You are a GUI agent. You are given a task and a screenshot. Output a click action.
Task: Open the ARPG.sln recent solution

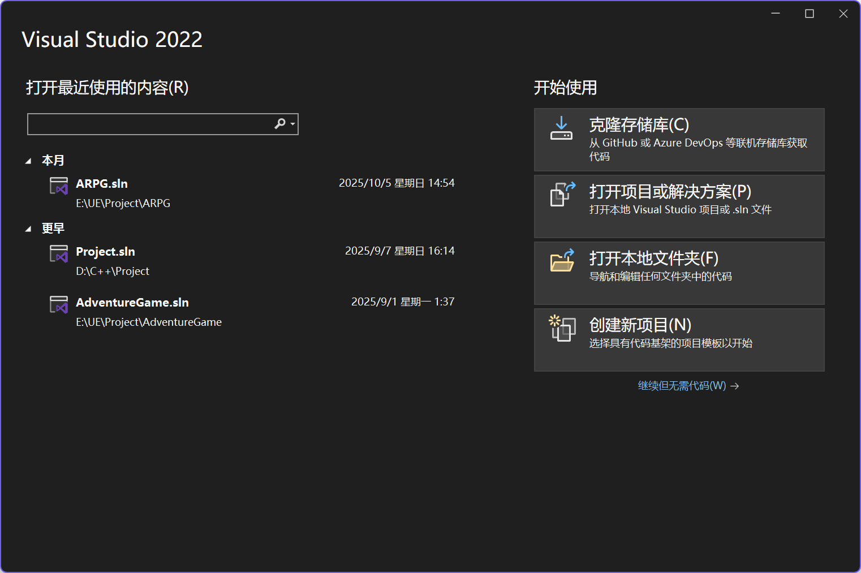[102, 183]
